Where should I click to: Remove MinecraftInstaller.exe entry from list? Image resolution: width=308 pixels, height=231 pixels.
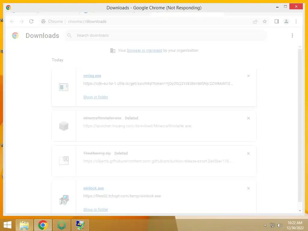(248, 118)
